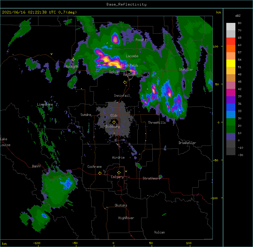Click the km unit label at bottom left
Screen dimensions: 253x247
pos(4,243)
